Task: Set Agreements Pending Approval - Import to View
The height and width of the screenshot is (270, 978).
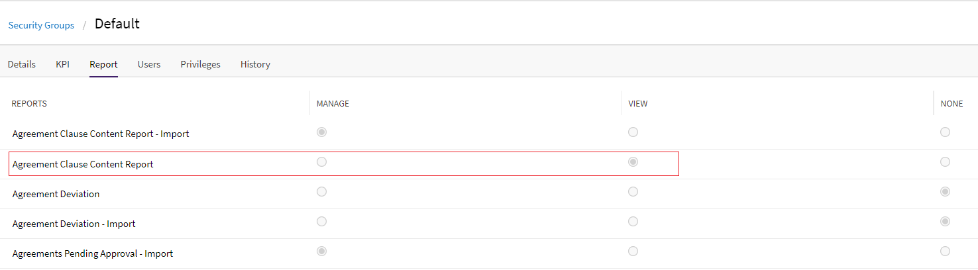Action: [633, 251]
